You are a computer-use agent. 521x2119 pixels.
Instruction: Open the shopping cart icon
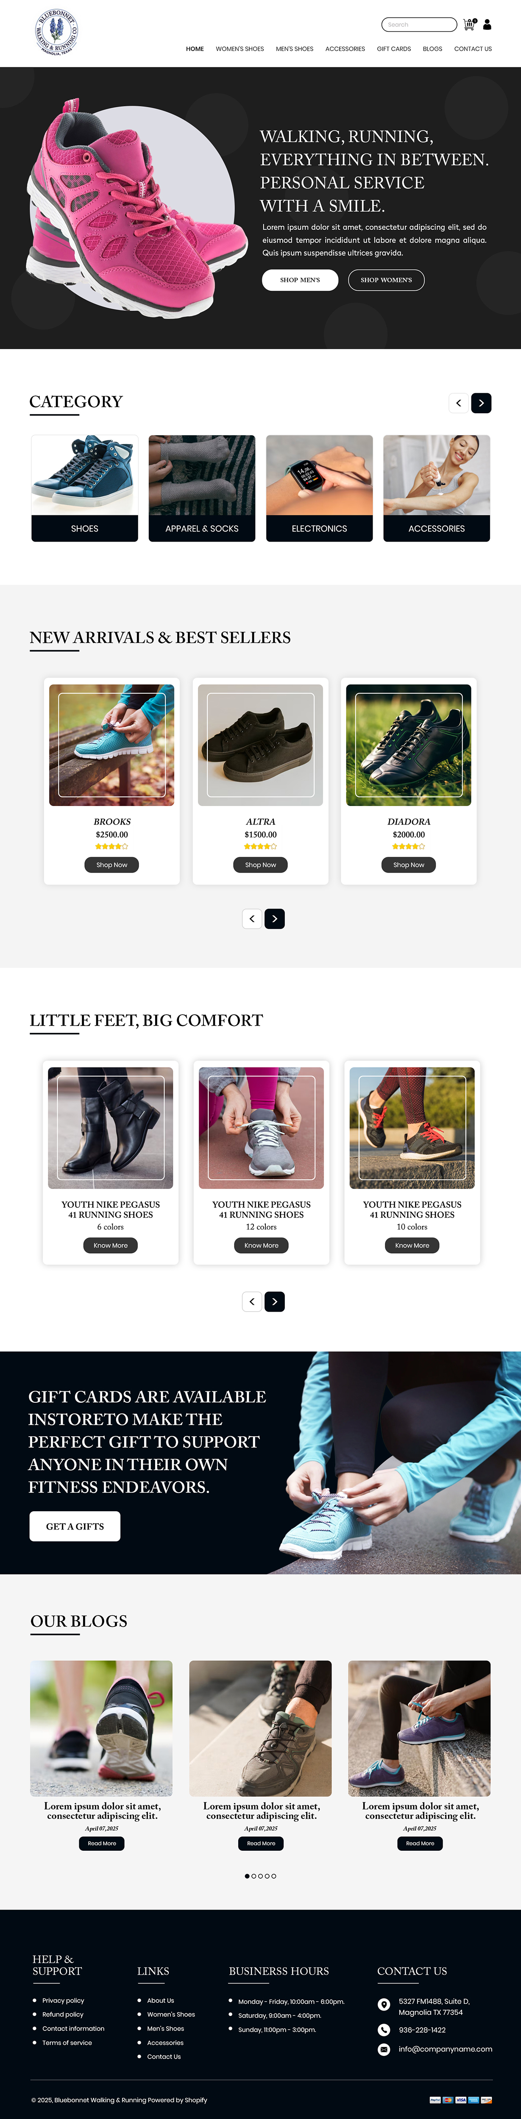(469, 25)
